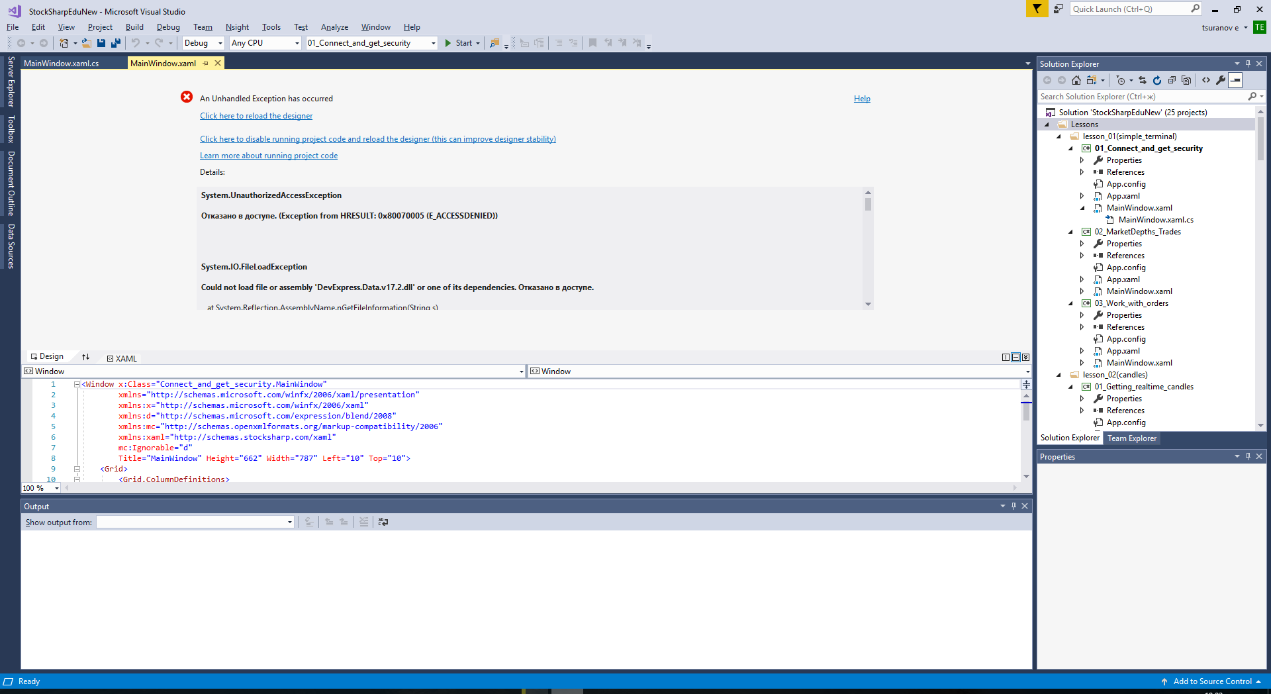
Task: Click Learn more about running project code
Action: coord(269,156)
